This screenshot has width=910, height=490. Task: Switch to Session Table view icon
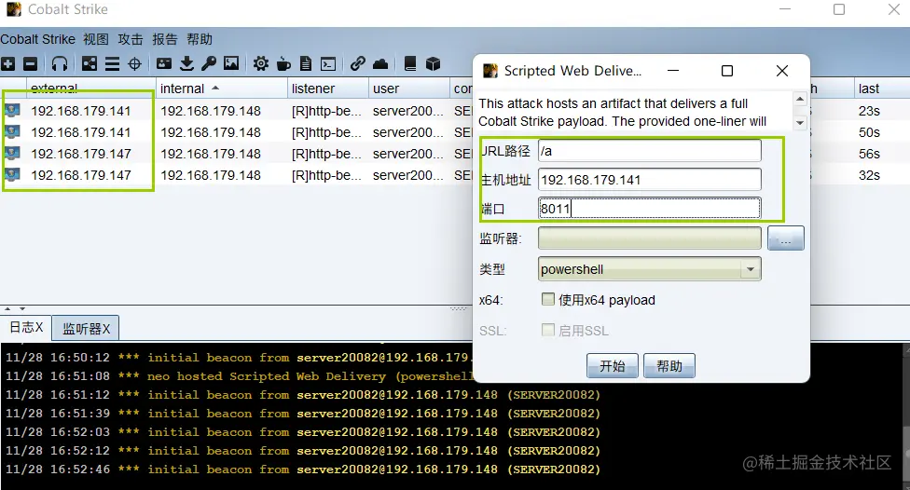coord(112,63)
